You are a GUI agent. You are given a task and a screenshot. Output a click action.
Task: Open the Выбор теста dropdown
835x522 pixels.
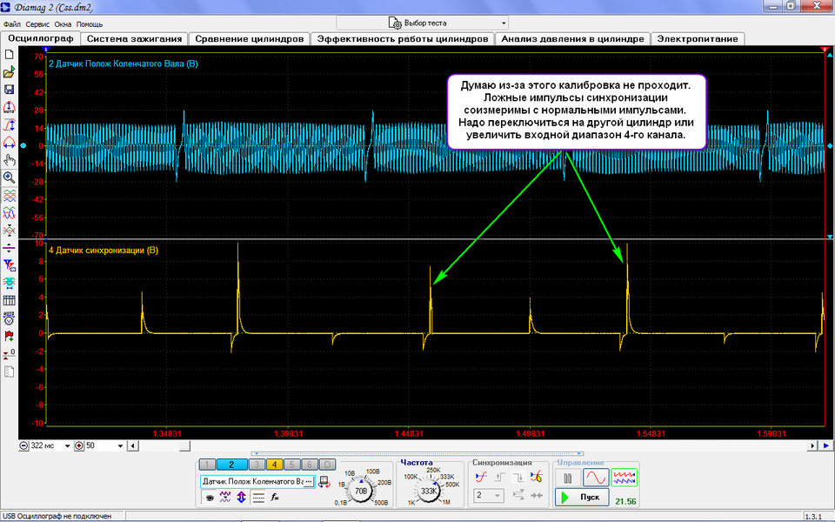click(423, 23)
